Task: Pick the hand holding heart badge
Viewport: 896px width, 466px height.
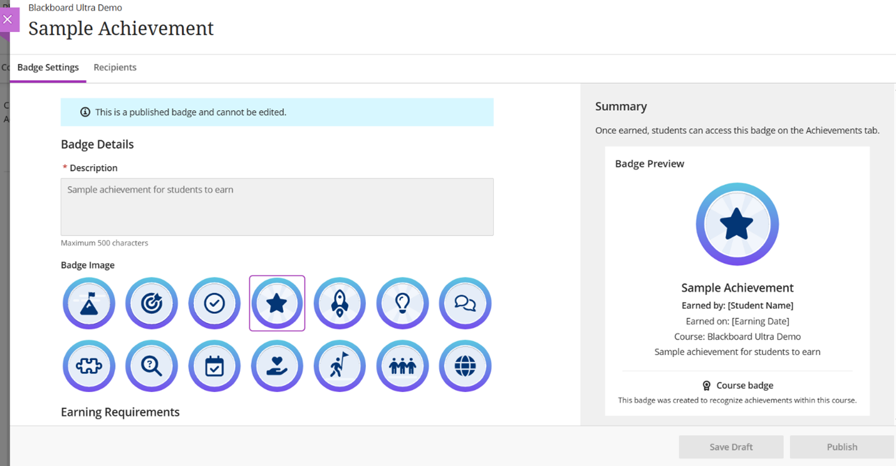Action: coord(277,366)
